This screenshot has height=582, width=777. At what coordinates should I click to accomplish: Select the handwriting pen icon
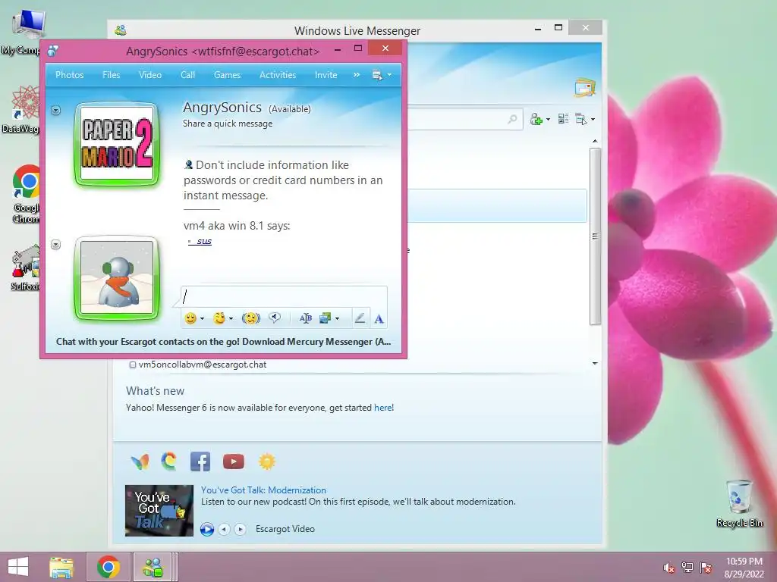(360, 318)
